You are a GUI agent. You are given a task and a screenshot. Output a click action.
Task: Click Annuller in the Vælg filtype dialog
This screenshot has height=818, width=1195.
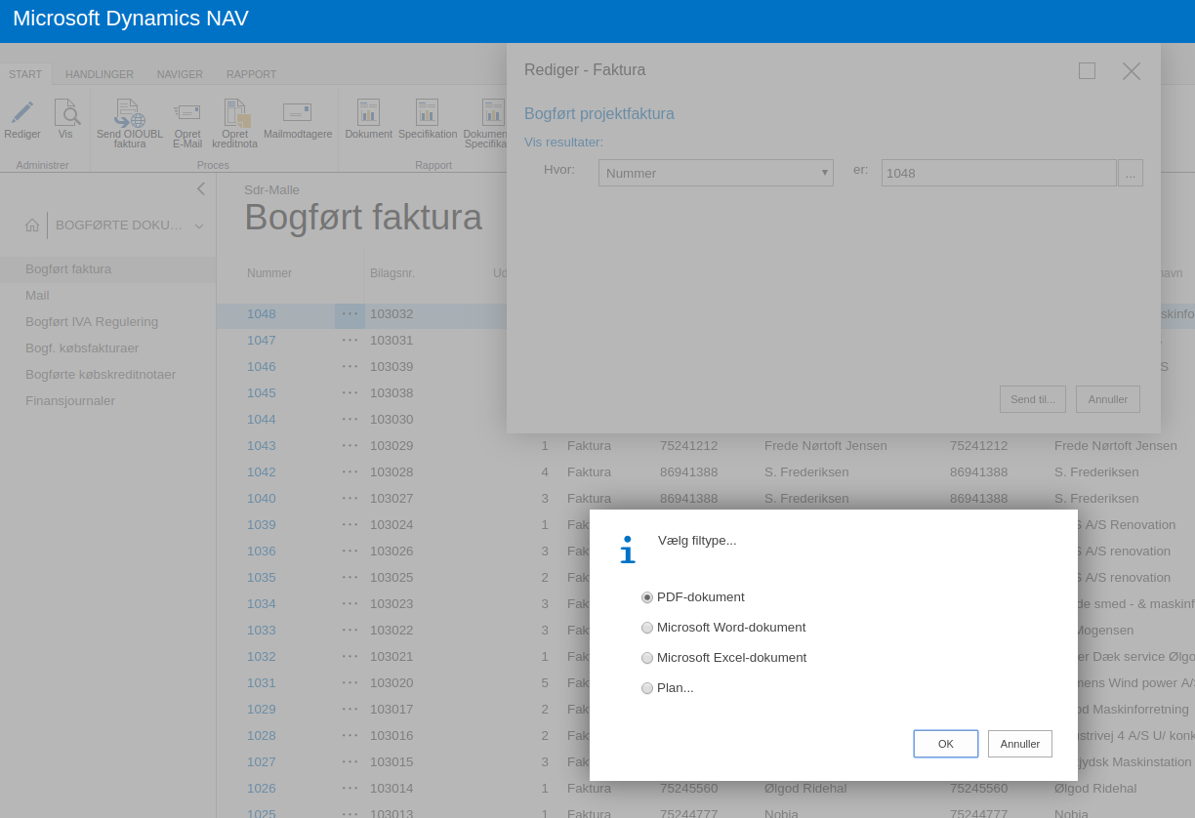1020,744
